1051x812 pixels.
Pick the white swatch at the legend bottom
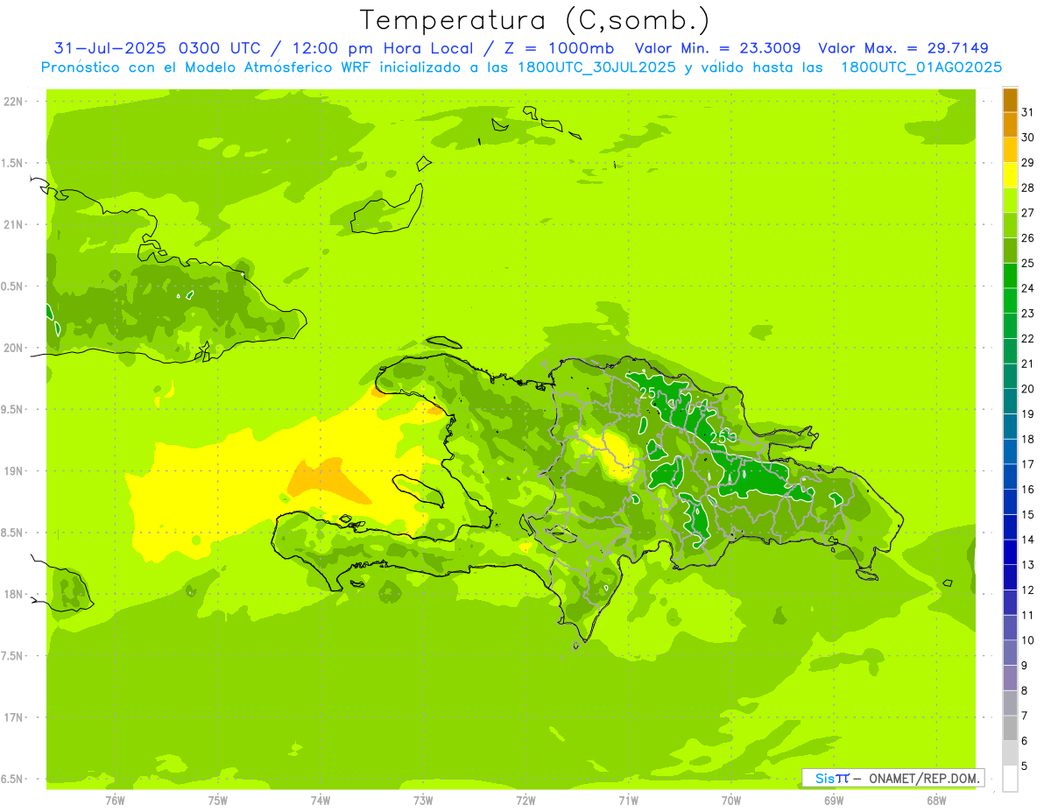pyautogui.click(x=1010, y=778)
